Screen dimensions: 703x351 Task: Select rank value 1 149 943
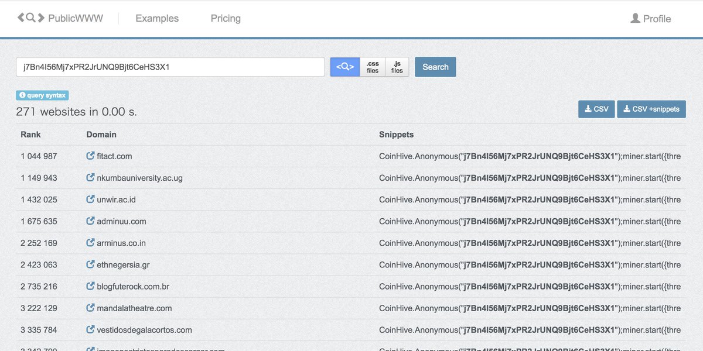pyautogui.click(x=39, y=178)
